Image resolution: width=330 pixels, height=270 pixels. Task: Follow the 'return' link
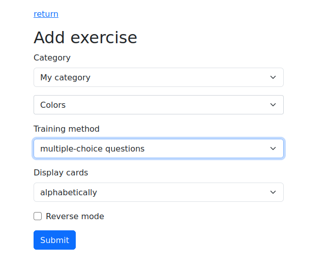click(46, 14)
